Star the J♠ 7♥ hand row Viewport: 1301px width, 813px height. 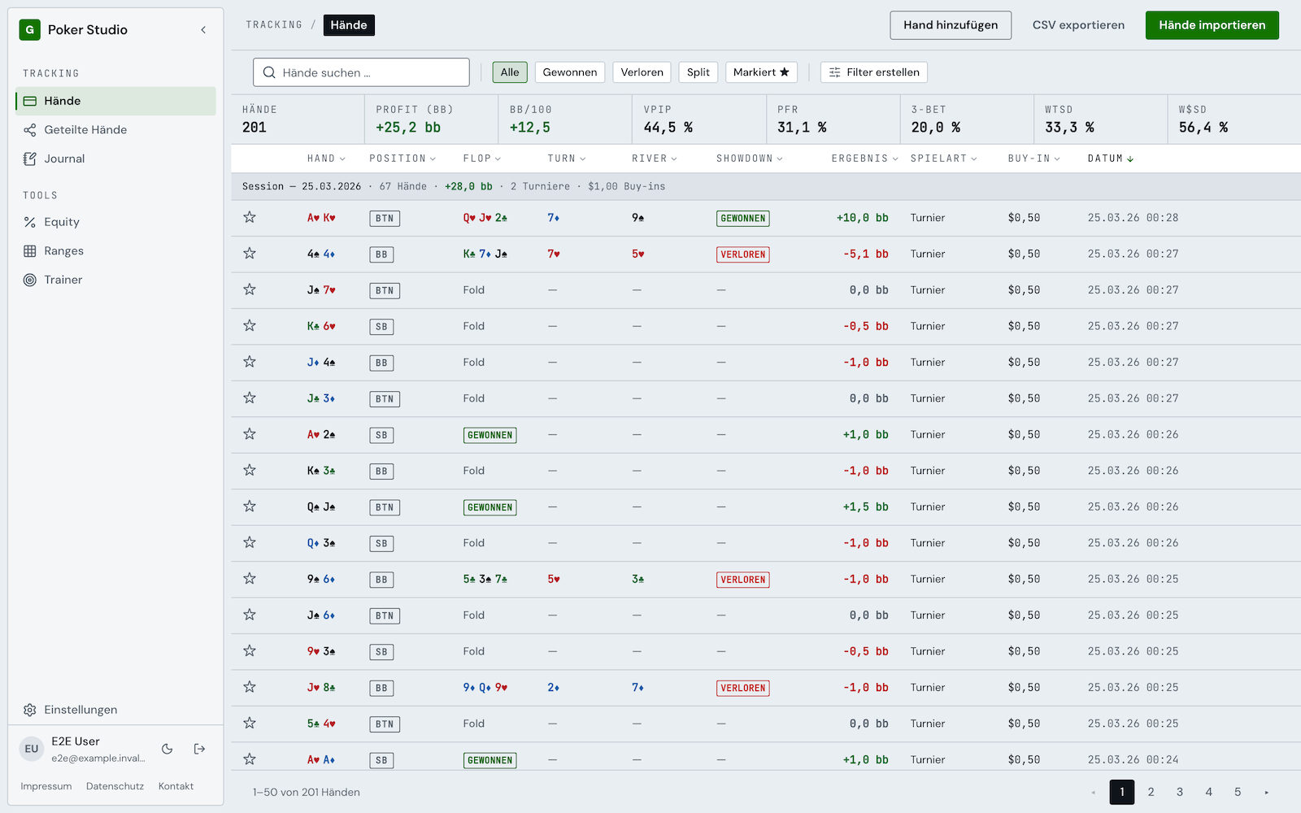pos(250,289)
